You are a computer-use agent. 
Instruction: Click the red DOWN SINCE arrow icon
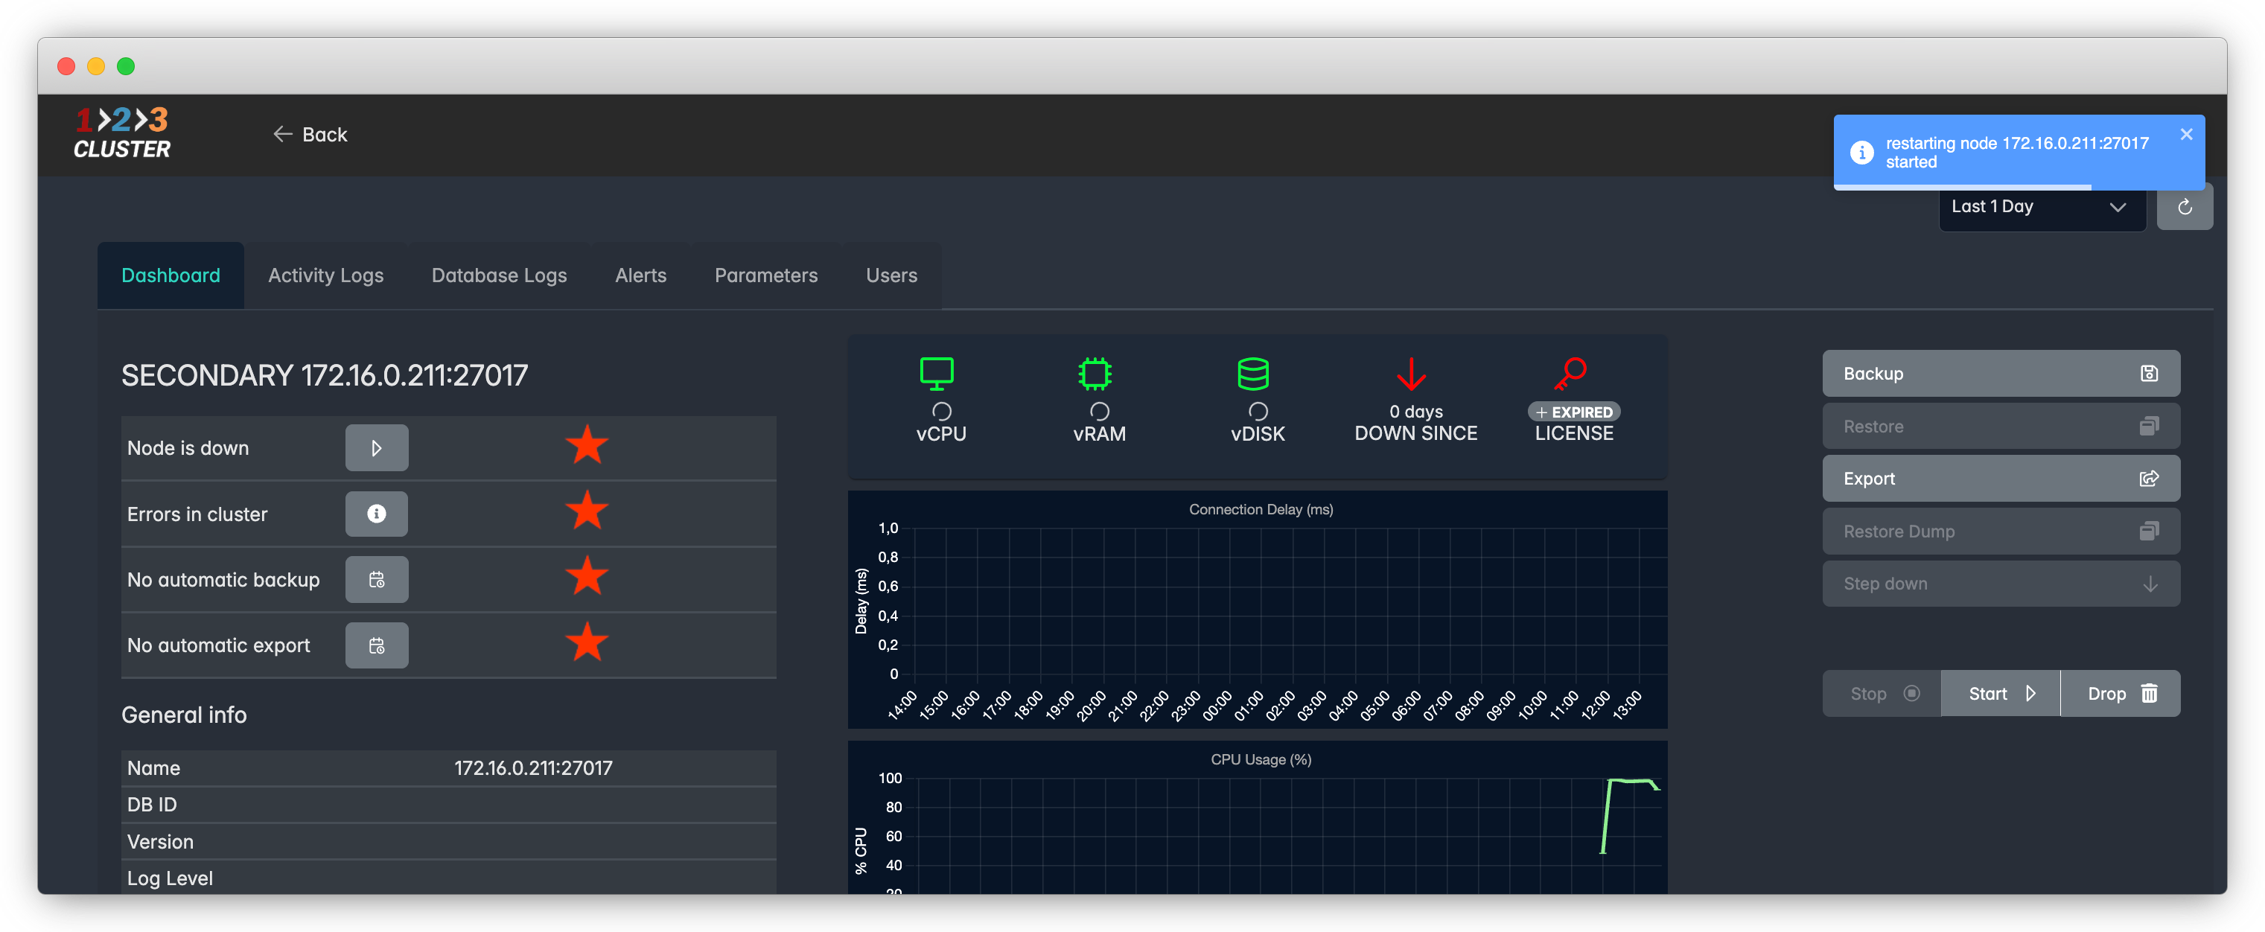click(1411, 374)
